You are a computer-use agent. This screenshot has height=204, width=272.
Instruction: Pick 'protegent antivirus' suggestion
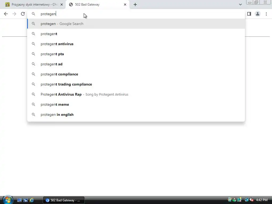136,44
